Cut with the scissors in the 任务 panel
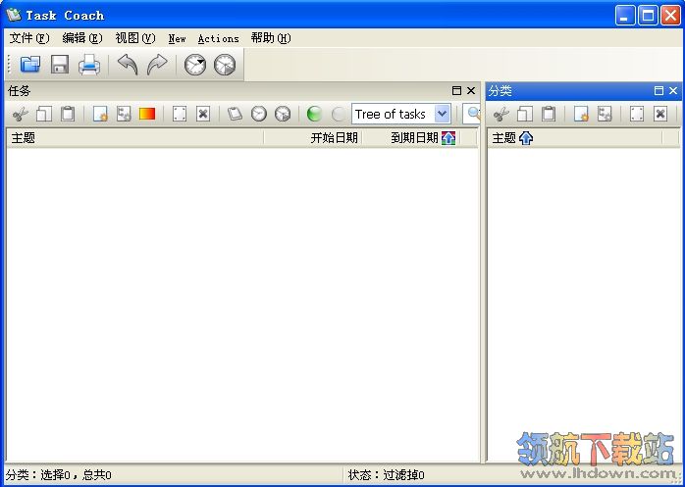This screenshot has height=487, width=685. point(20,115)
